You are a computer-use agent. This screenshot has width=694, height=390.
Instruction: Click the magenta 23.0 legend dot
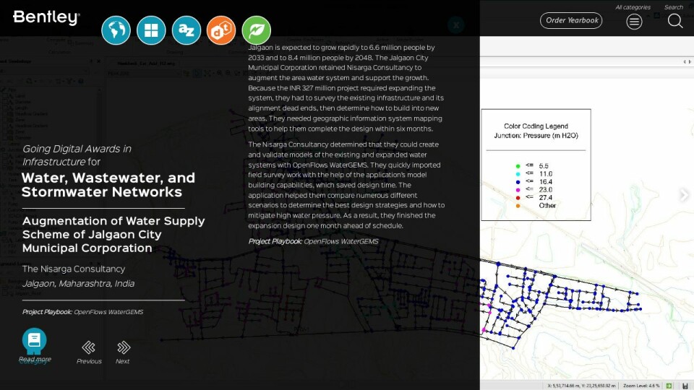(x=518, y=190)
